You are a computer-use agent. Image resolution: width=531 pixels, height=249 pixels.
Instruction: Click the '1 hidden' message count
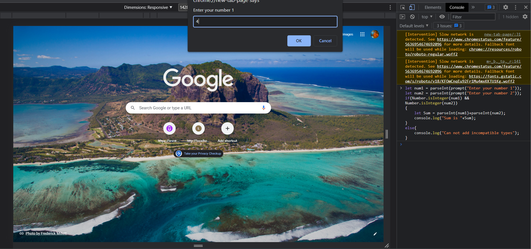pos(511,17)
